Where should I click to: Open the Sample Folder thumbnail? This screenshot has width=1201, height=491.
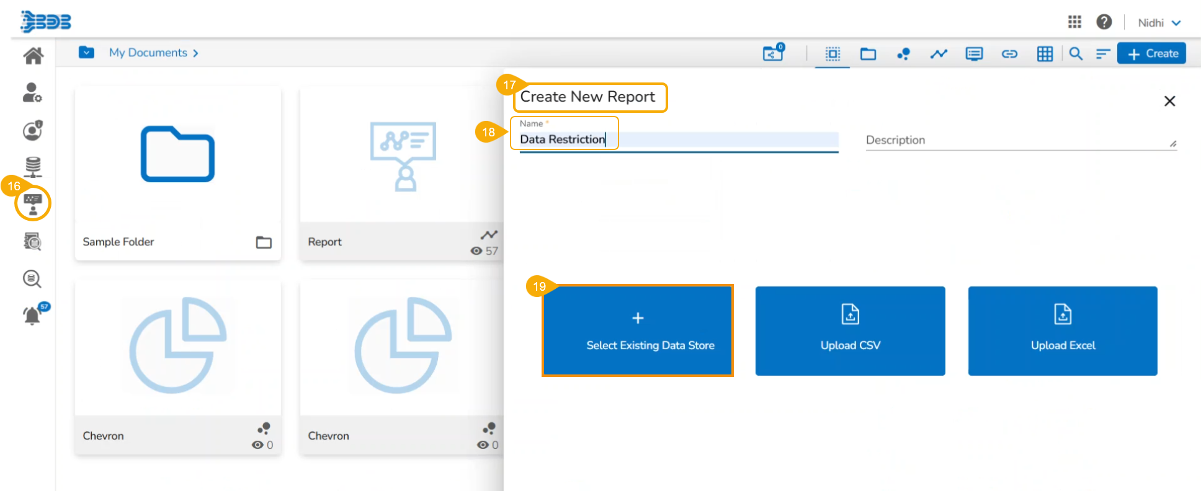tap(177, 155)
